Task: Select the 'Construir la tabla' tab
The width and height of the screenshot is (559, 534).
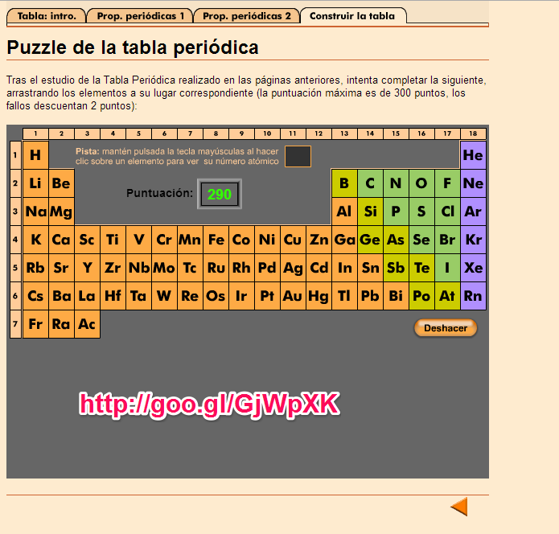Action: click(352, 15)
